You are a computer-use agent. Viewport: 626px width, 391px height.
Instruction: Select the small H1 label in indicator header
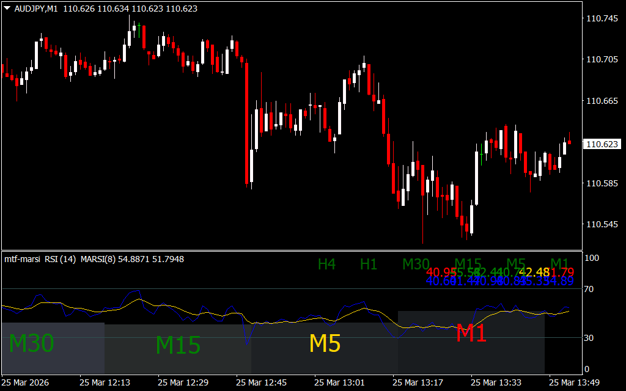(369, 264)
